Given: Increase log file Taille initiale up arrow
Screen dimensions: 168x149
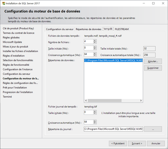Looking at the screenshot, I should pos(95,111).
